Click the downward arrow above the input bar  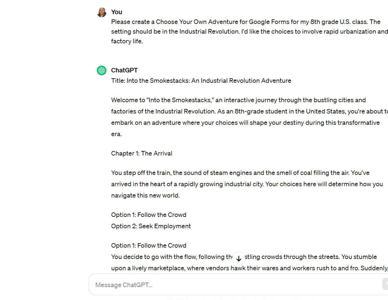coord(239,259)
